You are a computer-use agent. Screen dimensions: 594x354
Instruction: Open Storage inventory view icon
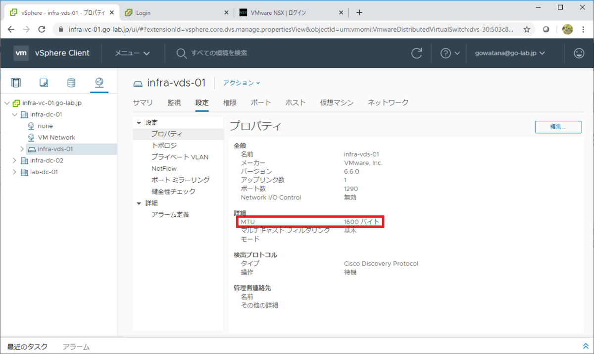[71, 83]
